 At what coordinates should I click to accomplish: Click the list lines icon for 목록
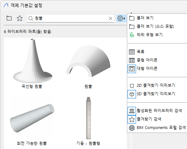(132, 52)
